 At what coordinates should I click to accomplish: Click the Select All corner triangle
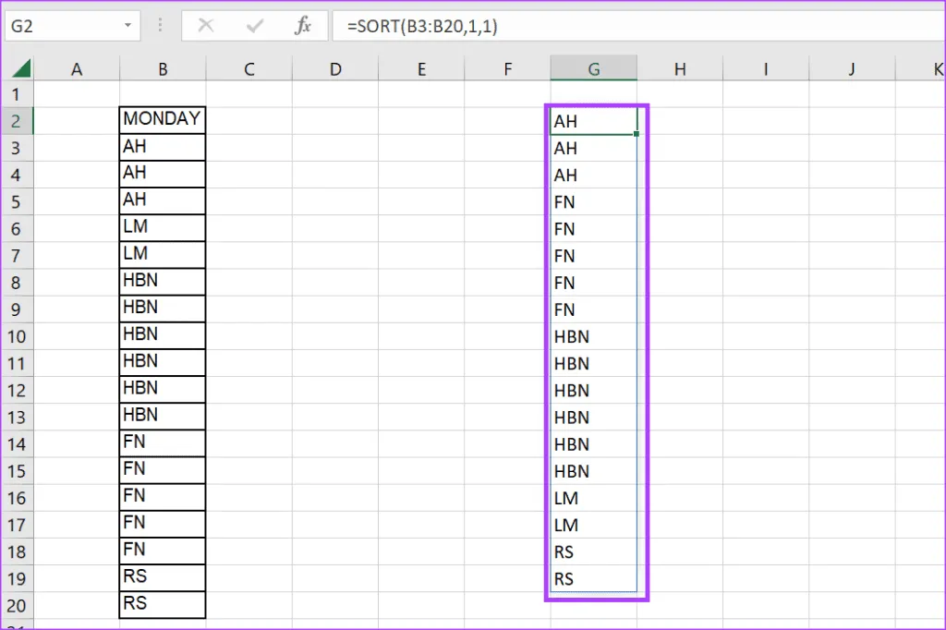[x=20, y=68]
